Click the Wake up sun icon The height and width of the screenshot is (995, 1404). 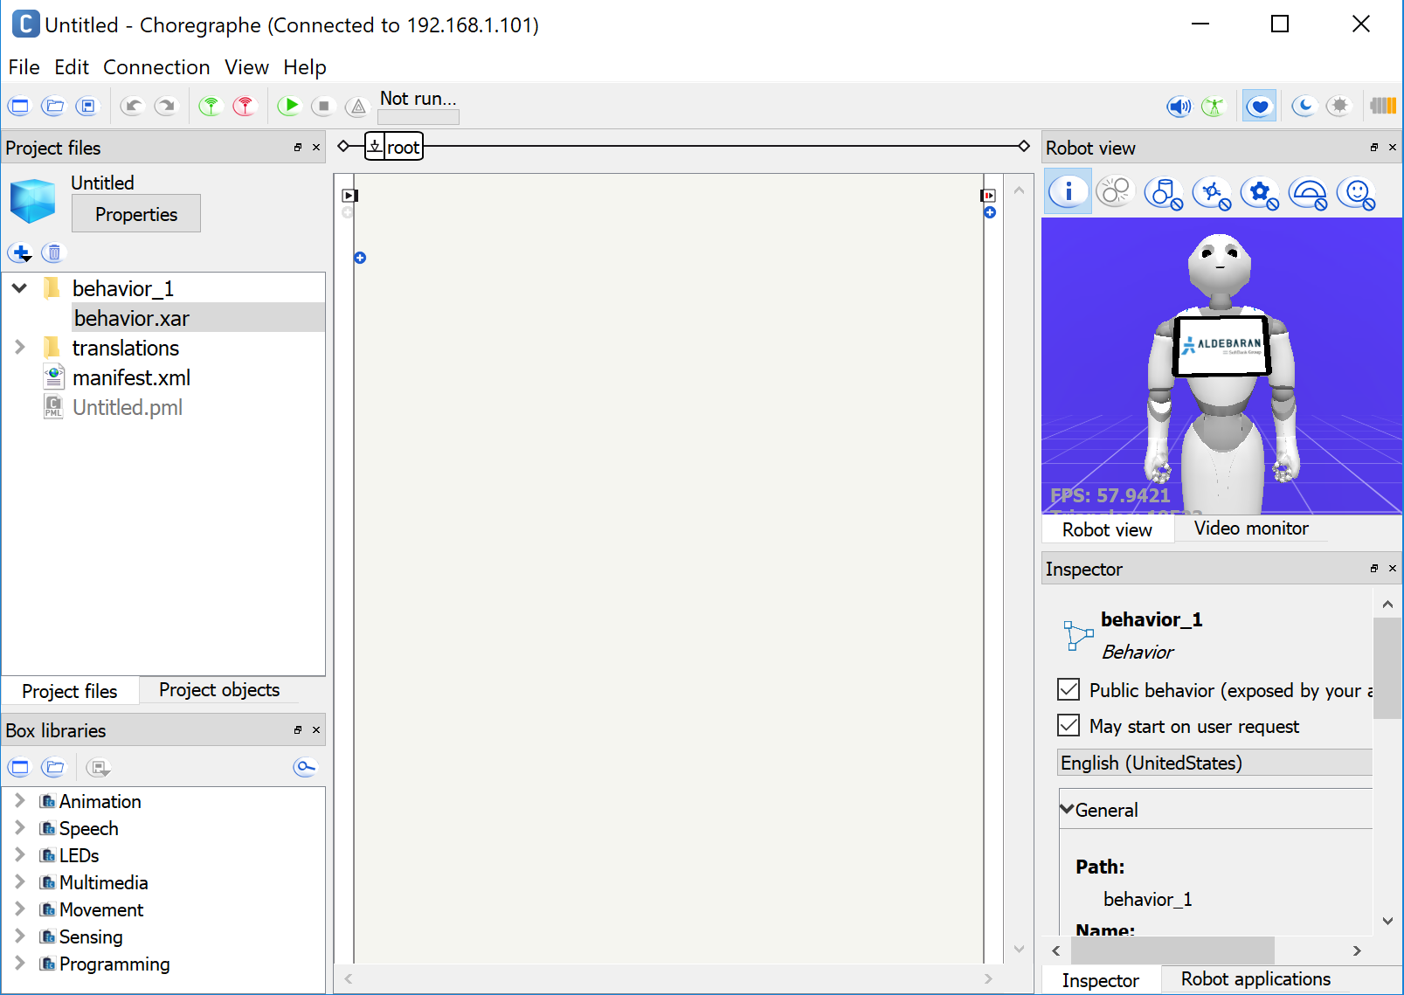click(1338, 107)
